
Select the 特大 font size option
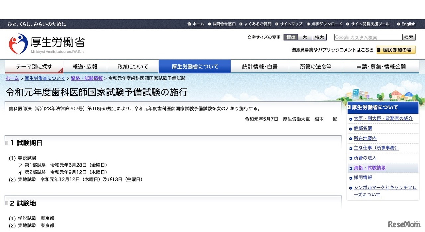pyautogui.click(x=319, y=37)
